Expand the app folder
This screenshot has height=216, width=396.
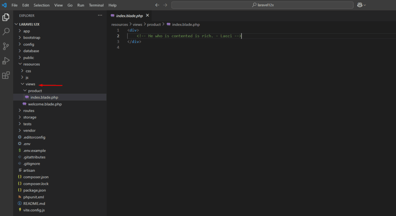tap(26, 31)
